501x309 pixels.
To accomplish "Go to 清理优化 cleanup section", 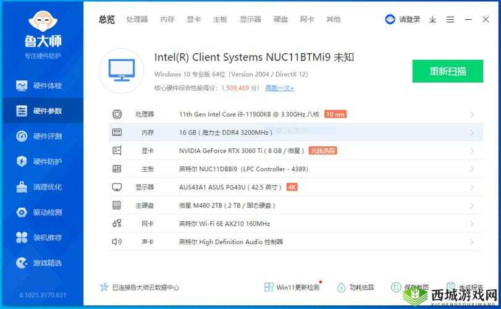I will 41,187.
